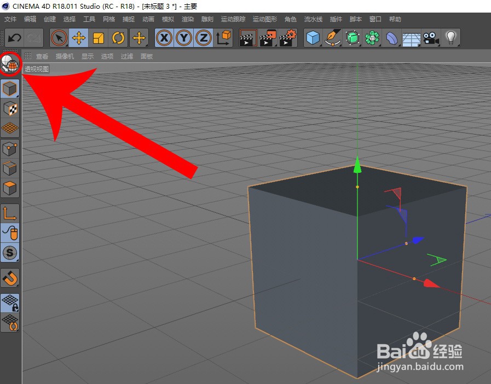Toggle Enable Snap magnet icon
The height and width of the screenshot is (384, 491).
click(10, 278)
